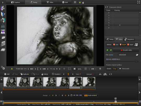Click the single sheet icon in left sidebar
Viewport: 141px width, 106px height.
(3, 44)
